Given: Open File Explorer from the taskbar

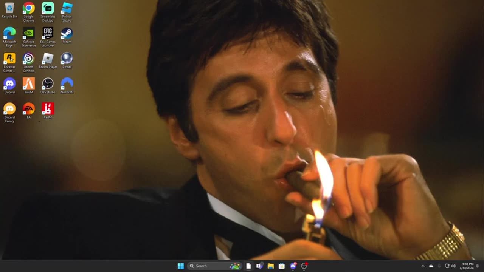Looking at the screenshot, I should pyautogui.click(x=271, y=266).
